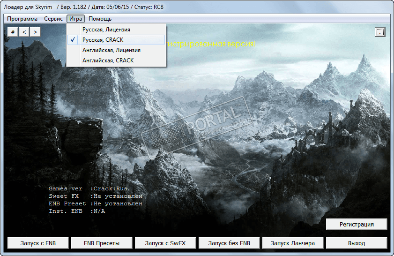Click Запуск с SwFX button
This screenshot has height=256, width=394.
(165, 243)
